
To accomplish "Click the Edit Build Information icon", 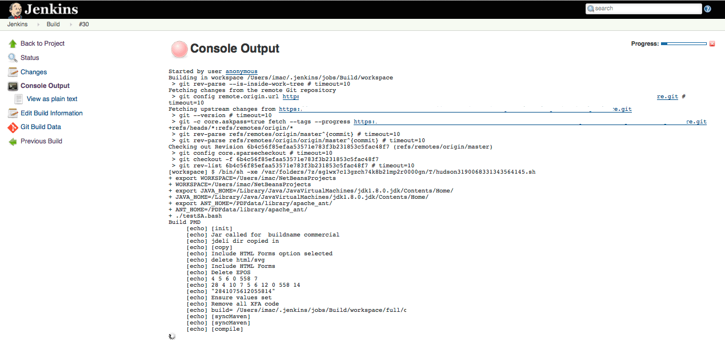I will [13, 113].
